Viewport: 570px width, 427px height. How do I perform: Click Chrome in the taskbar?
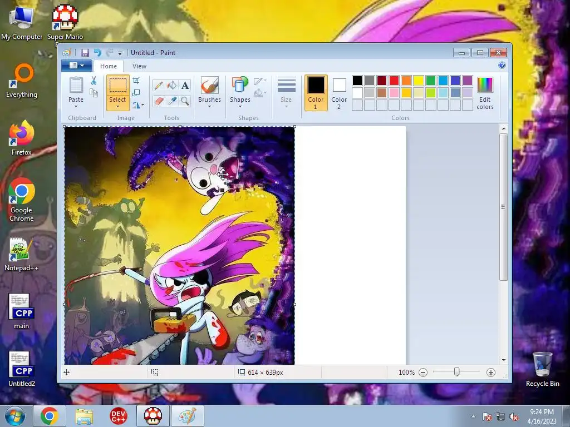(x=50, y=416)
